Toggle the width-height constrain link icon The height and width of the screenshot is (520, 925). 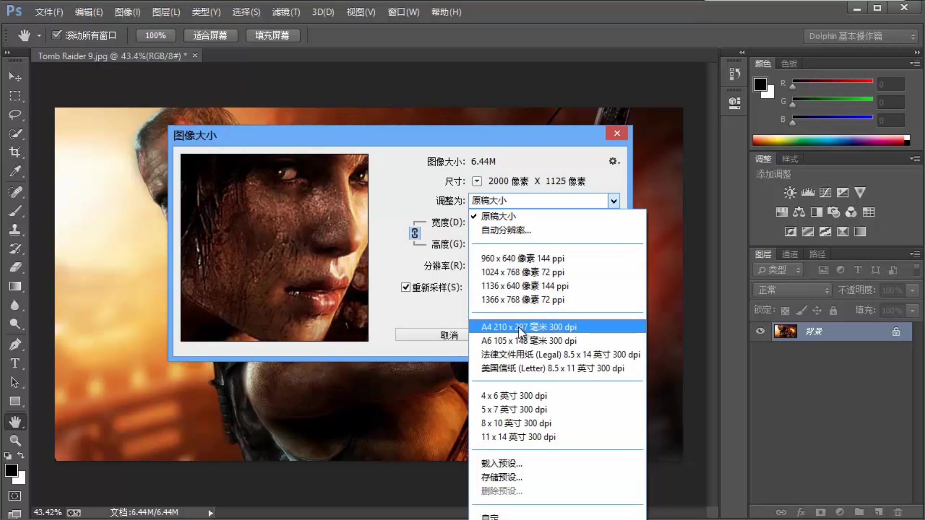[414, 234]
